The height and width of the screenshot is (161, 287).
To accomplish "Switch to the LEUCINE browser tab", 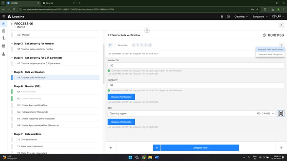I will tap(23, 3).
